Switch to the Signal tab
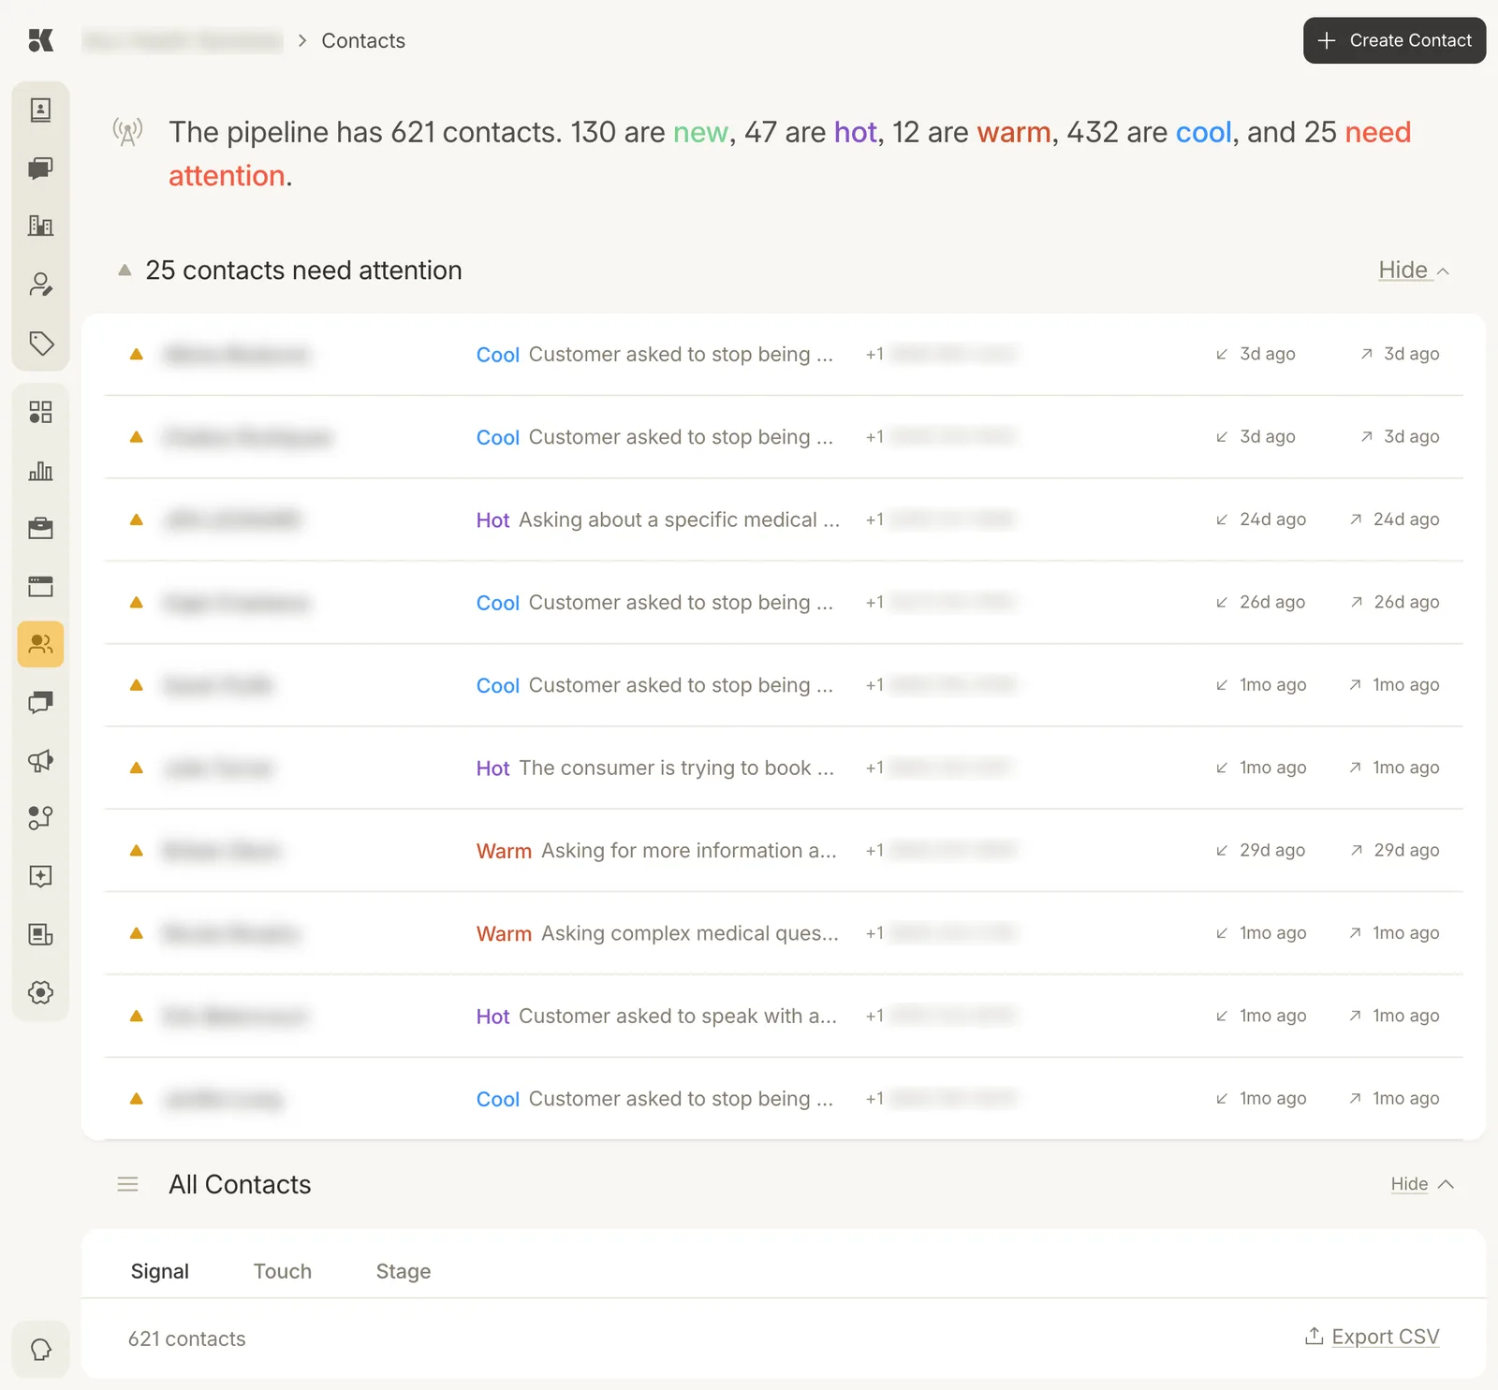1498x1390 pixels. [x=160, y=1271]
